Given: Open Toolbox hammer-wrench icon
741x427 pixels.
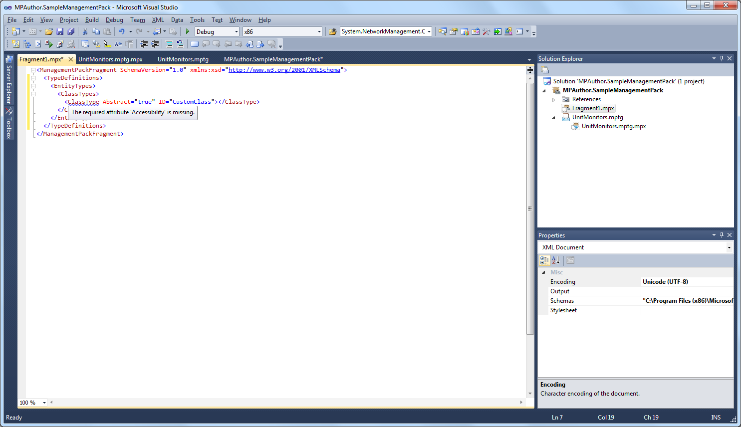Looking at the screenshot, I should (487, 31).
